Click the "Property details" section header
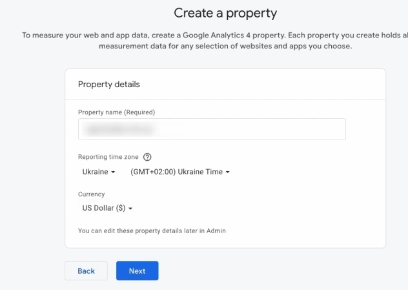Screen dimensions: 408x290 point(109,85)
